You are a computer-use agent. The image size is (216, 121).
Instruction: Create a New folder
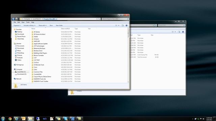point(59,26)
